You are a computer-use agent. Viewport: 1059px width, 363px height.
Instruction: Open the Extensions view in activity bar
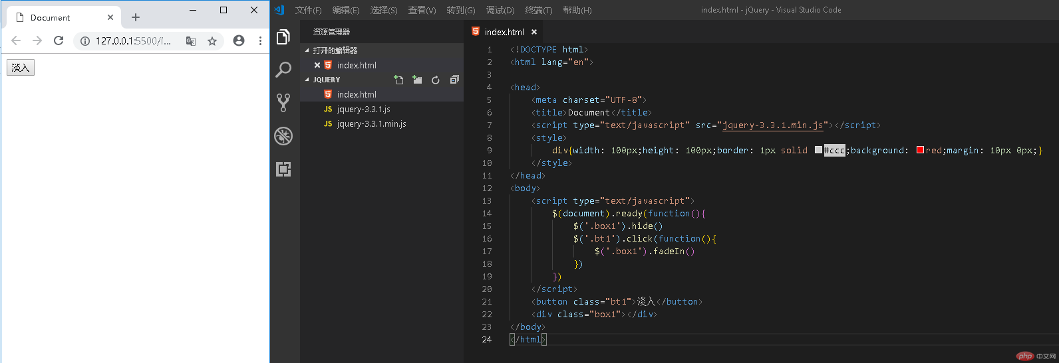click(x=283, y=169)
